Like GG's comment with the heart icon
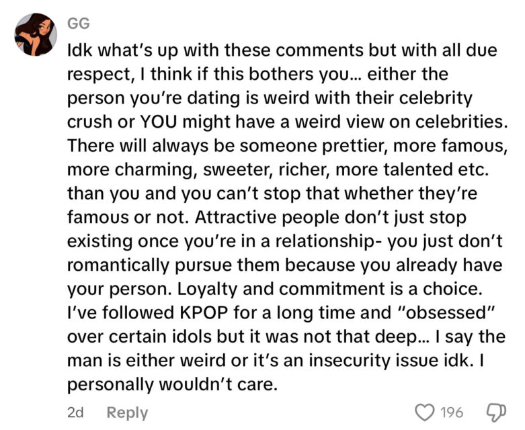 point(426,411)
